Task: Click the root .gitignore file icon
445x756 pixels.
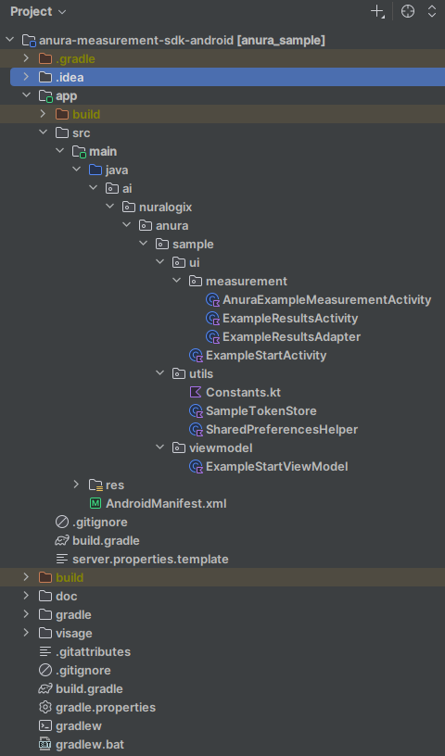Action: click(45, 670)
